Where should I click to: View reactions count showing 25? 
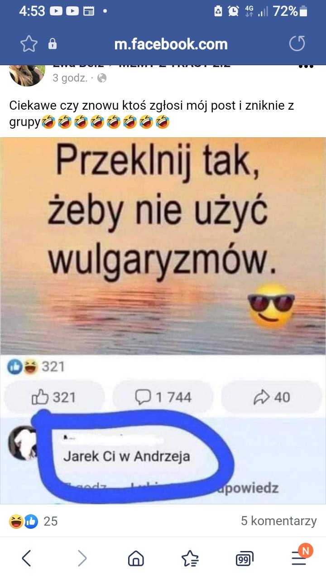point(51,521)
